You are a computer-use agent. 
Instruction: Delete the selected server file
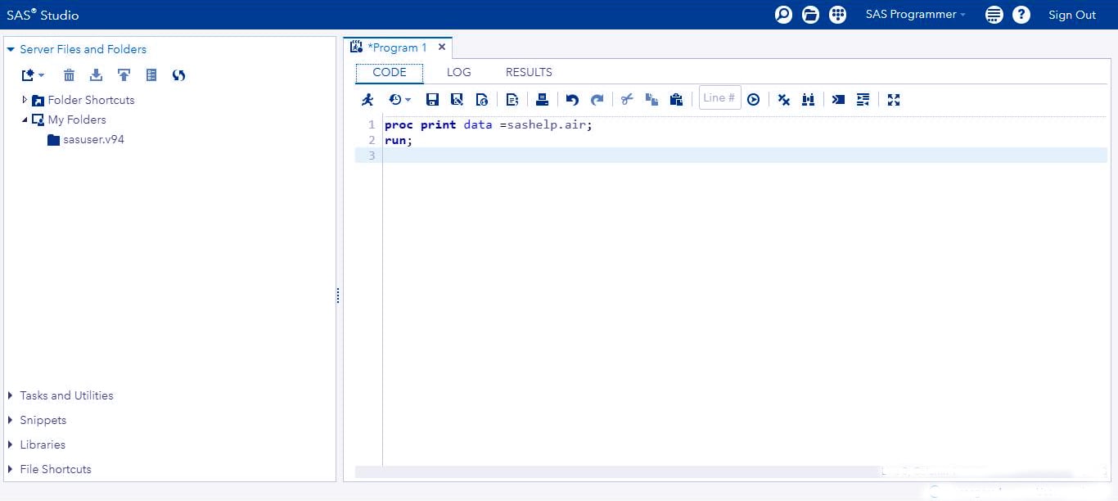(70, 74)
